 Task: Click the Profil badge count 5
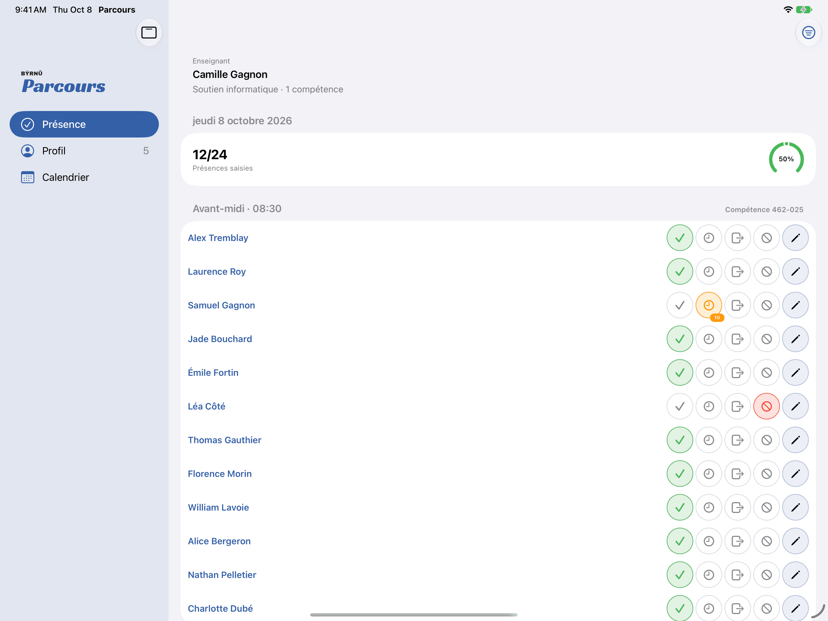click(146, 151)
